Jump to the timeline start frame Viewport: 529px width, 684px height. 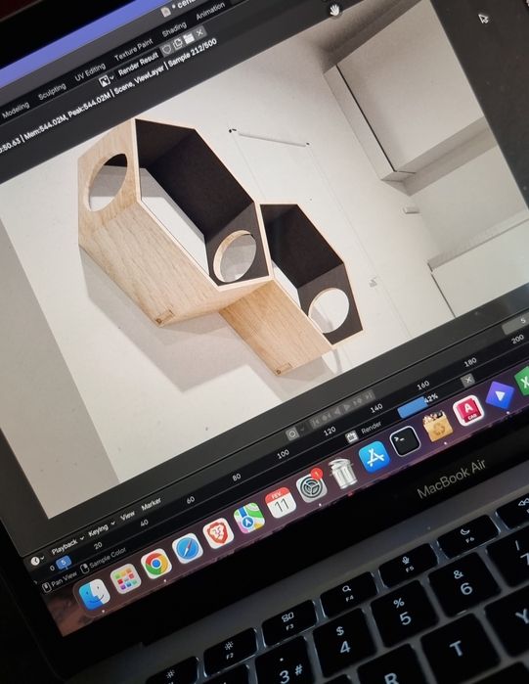click(x=316, y=422)
